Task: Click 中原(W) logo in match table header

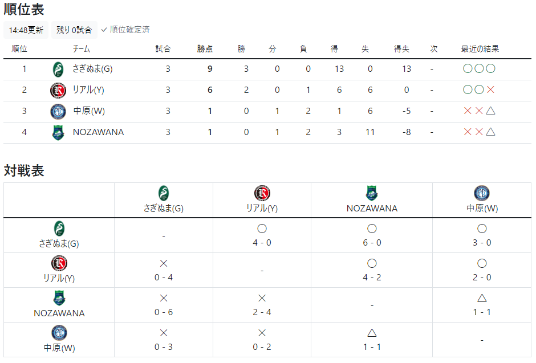Action: click(x=482, y=193)
